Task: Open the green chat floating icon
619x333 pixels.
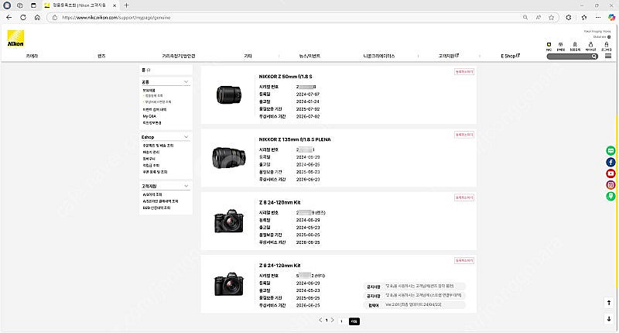Action: pos(610,150)
